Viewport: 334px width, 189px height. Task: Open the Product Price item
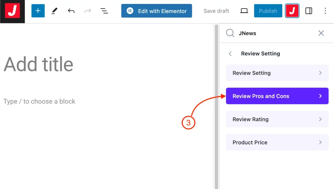coord(277,142)
